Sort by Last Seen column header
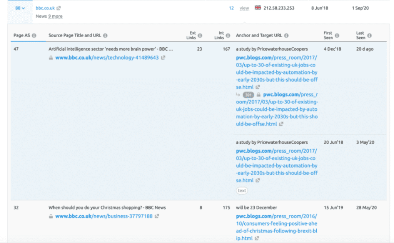This screenshot has width=394, height=243. (x=361, y=35)
